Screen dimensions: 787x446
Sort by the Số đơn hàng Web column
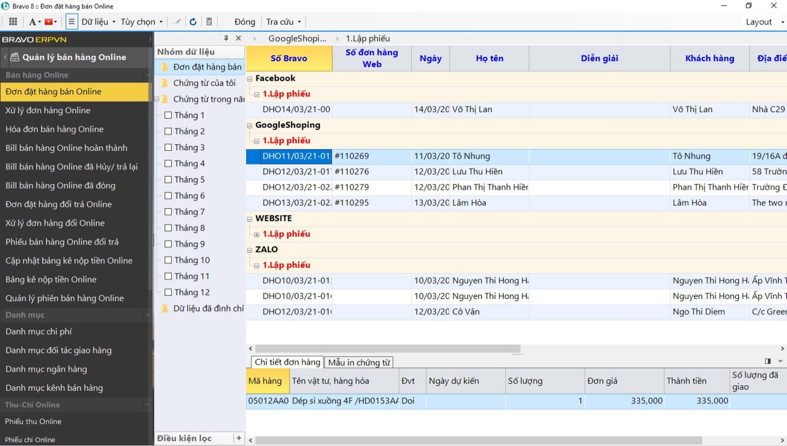372,58
